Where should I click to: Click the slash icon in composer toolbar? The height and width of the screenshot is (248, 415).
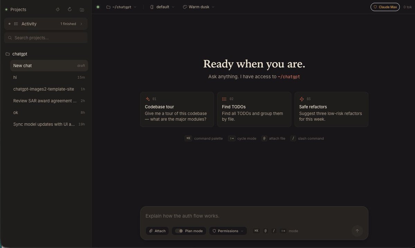274,231
